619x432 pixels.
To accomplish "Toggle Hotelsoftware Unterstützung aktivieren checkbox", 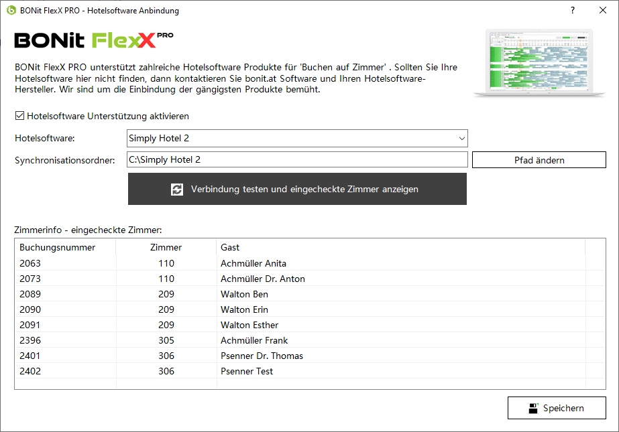I will (x=19, y=116).
